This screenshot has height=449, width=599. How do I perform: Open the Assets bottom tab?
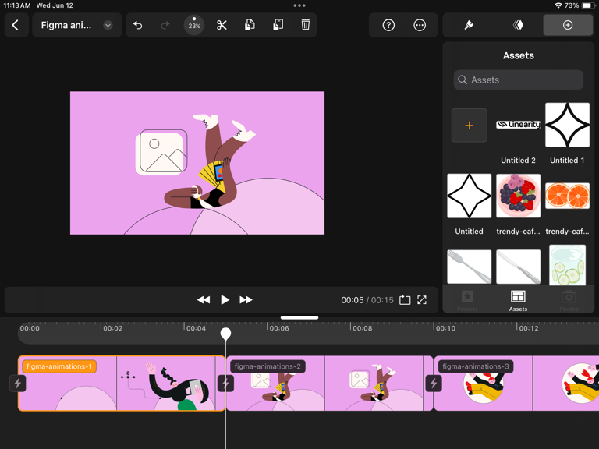point(518,301)
